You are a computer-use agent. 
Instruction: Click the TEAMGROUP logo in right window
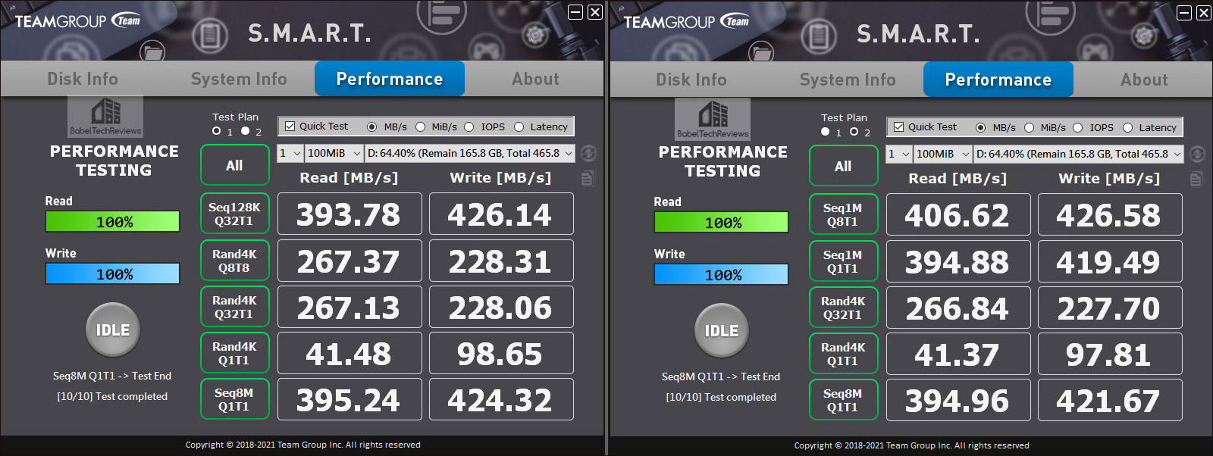point(686,22)
